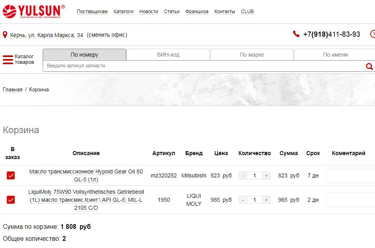The width and height of the screenshot is (375, 248).
Task: Focus the part number search field
Action: (x=203, y=66)
